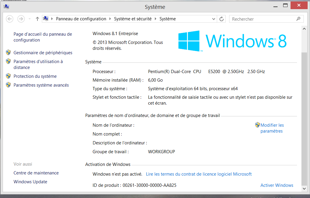Image resolution: width=310 pixels, height=198 pixels.
Task: Open Centre de maintenance link
Action: tap(36, 173)
